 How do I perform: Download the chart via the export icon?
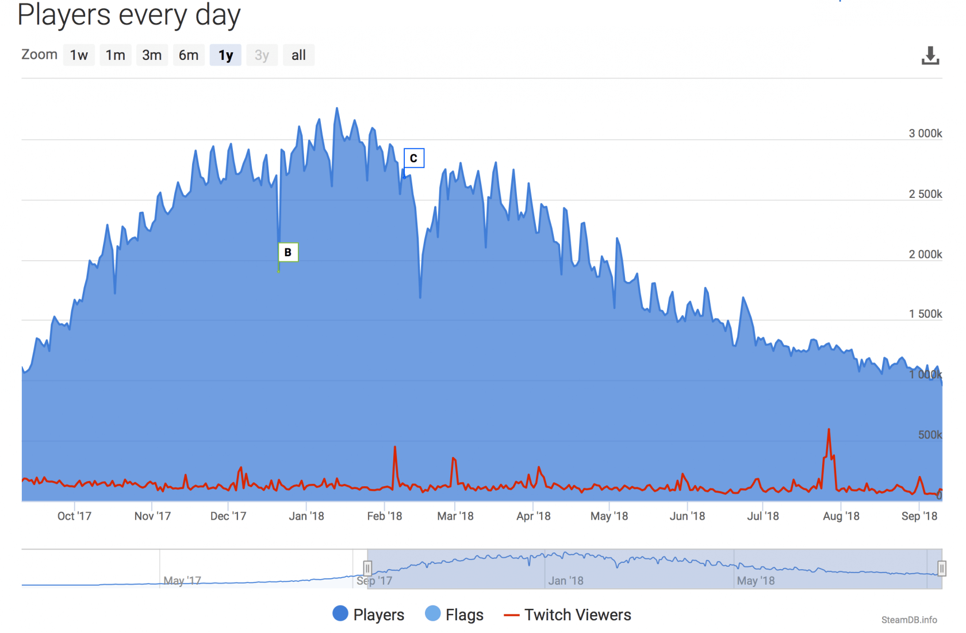[x=930, y=56]
